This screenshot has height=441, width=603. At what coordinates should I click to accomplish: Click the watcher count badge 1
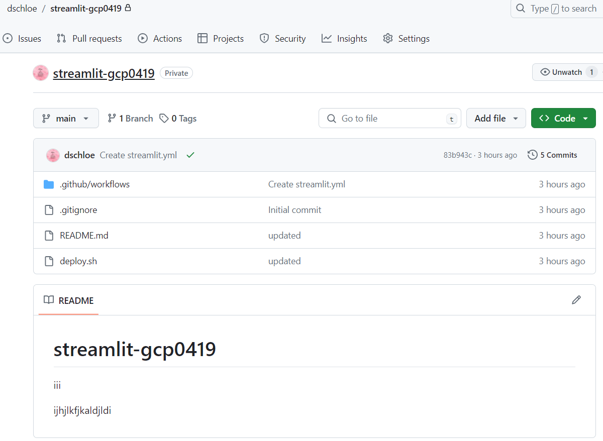tap(591, 72)
